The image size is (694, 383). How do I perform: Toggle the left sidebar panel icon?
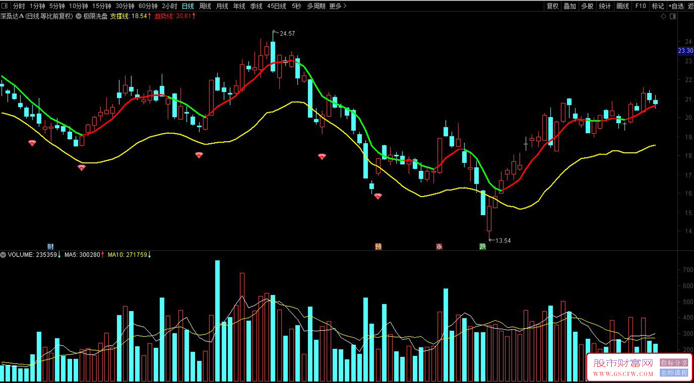5,6
